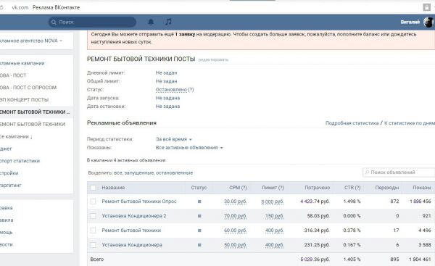Click the search magnifier icon in header

point(54,22)
